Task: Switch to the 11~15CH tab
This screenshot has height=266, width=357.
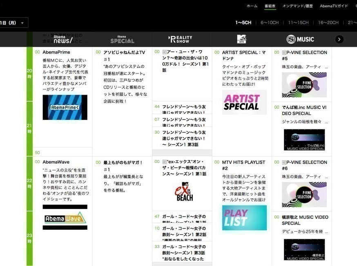Action: pos(298,22)
